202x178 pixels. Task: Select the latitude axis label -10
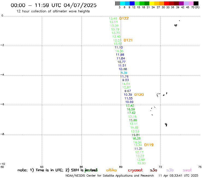[2, 164]
